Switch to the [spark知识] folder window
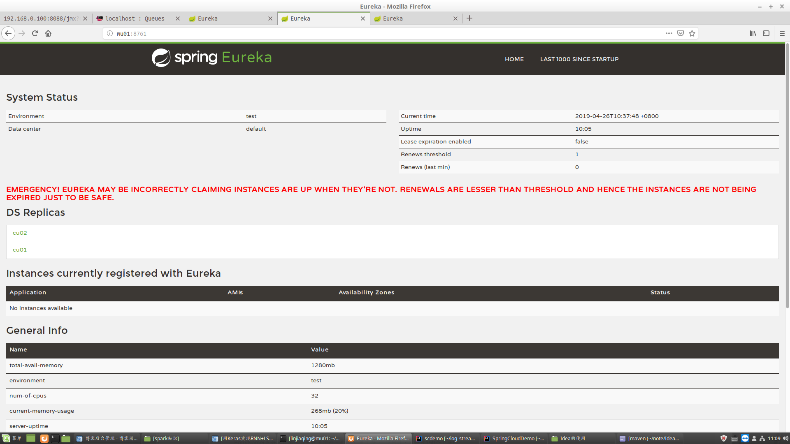Image resolution: width=790 pixels, height=444 pixels. coord(174,438)
